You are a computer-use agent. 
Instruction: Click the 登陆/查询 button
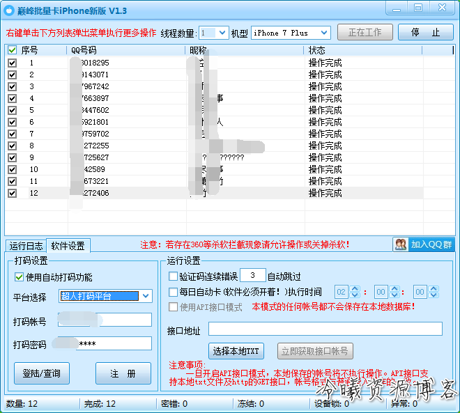point(42,373)
